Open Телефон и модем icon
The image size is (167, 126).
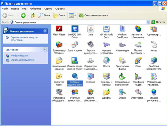point(138,77)
